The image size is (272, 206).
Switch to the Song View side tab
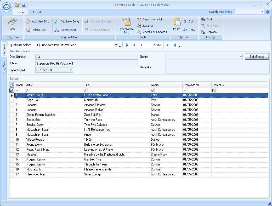pos(4,67)
